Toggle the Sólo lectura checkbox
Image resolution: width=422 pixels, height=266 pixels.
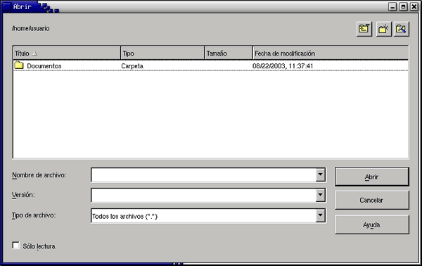(x=16, y=246)
